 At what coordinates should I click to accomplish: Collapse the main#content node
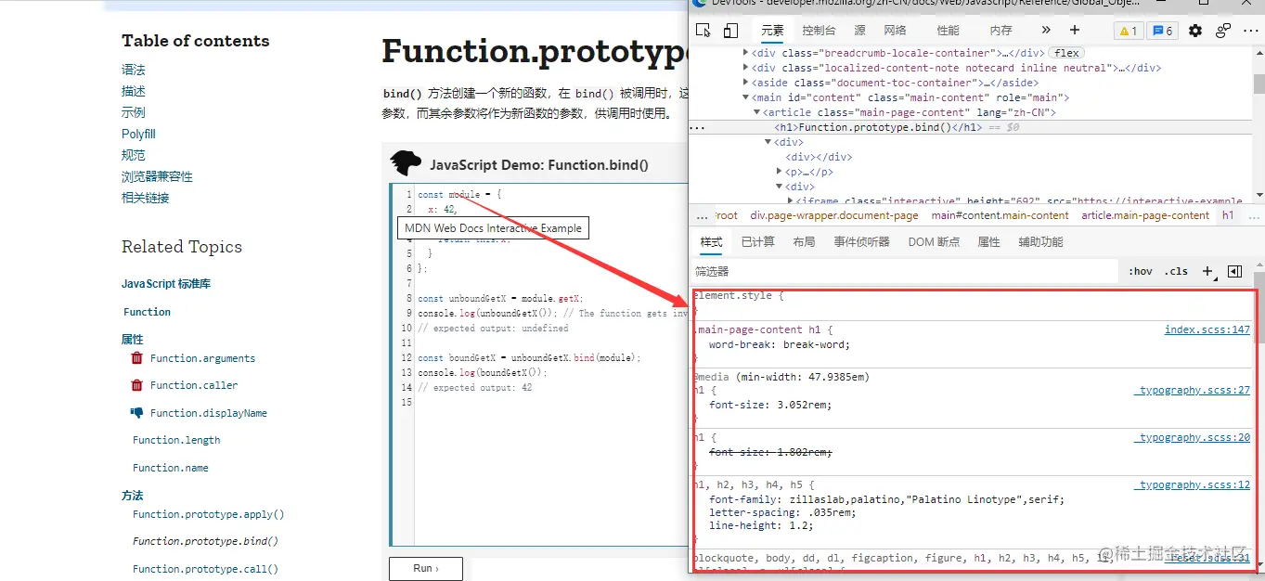(x=745, y=97)
